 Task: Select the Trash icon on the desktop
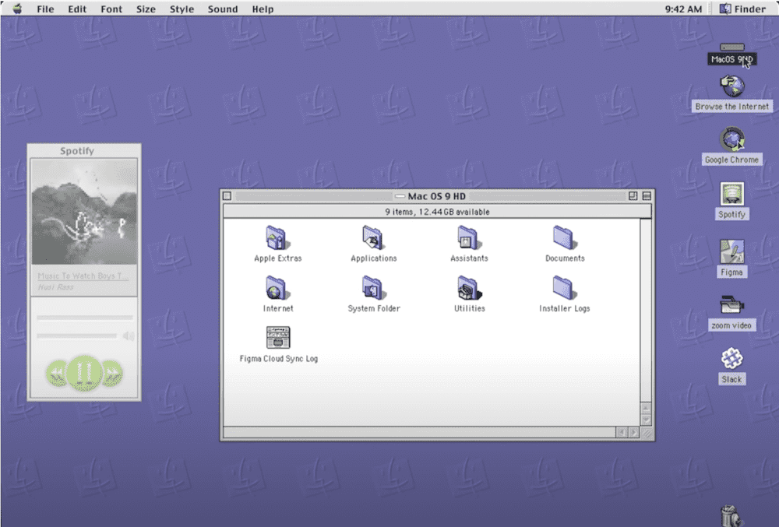tap(731, 516)
